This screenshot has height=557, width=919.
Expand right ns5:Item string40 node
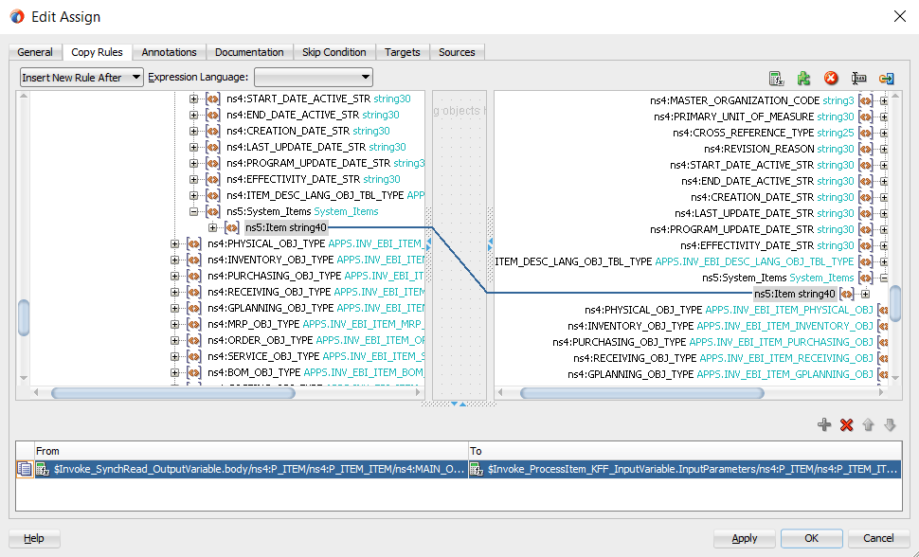point(865,294)
